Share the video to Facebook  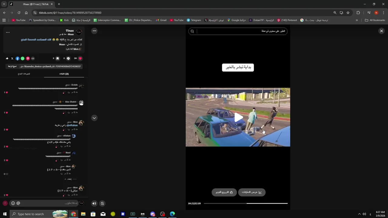17,58
